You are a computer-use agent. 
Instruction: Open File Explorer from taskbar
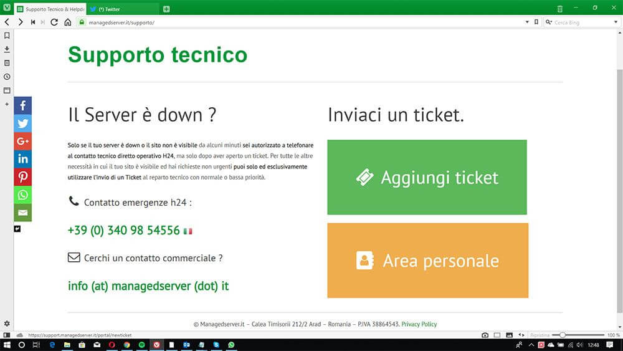tap(67, 345)
